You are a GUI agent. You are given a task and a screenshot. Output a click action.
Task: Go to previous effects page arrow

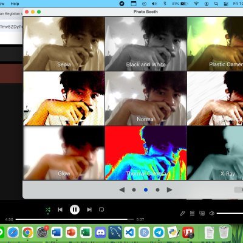[122, 190]
